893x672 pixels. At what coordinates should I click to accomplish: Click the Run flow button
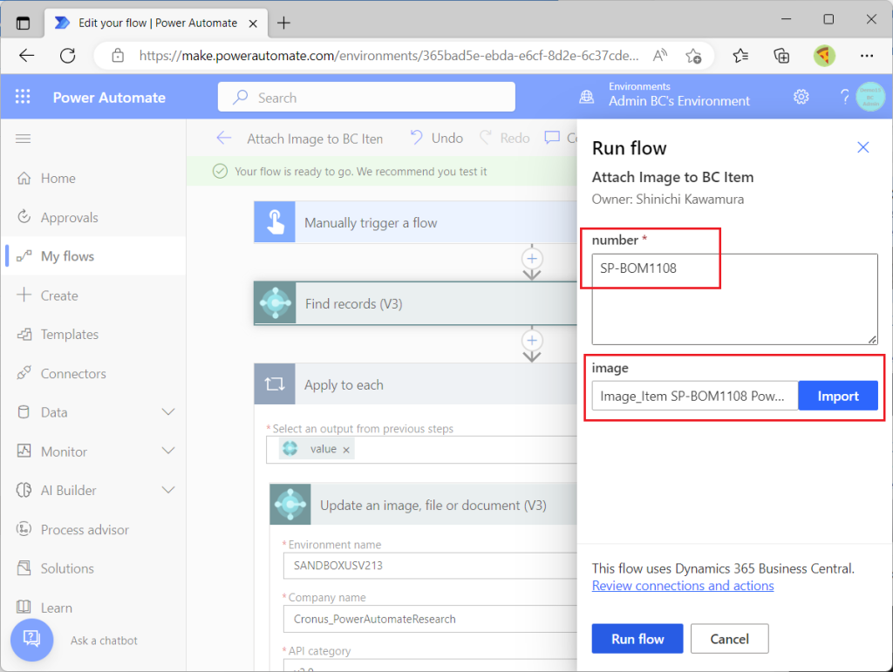[637, 639]
